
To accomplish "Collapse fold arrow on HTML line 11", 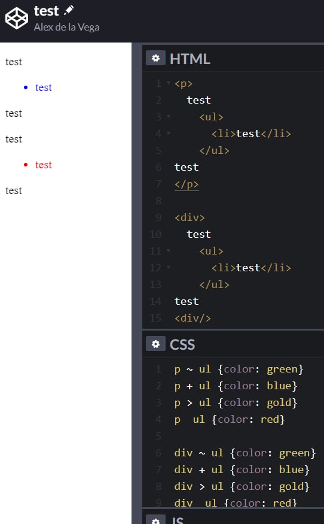I will click(169, 250).
